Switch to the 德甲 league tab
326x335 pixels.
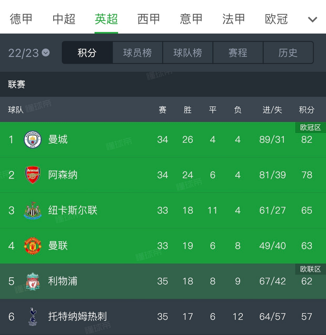click(20, 19)
